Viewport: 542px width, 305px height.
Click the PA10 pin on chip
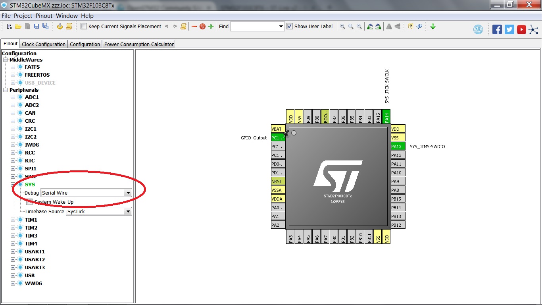tap(398, 173)
